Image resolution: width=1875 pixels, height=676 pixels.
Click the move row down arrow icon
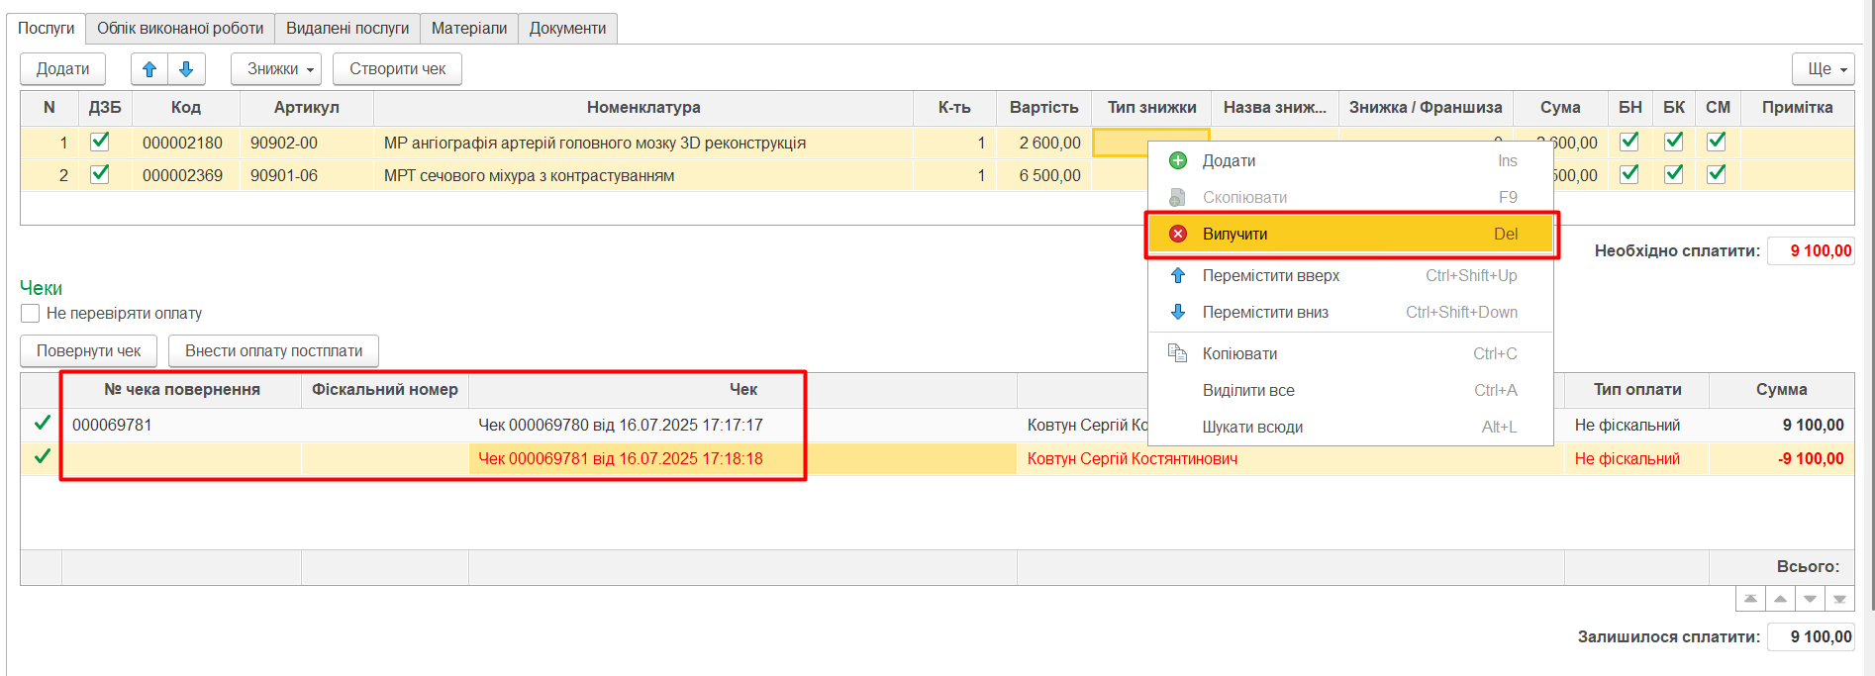186,69
